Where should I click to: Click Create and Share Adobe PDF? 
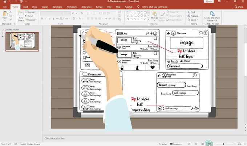coord(212,16)
